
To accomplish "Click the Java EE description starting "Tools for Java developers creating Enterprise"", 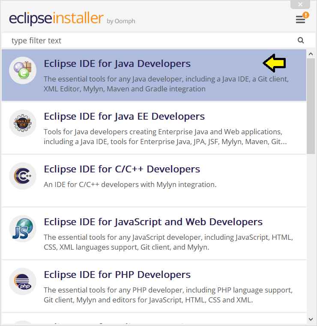I will click(165, 137).
